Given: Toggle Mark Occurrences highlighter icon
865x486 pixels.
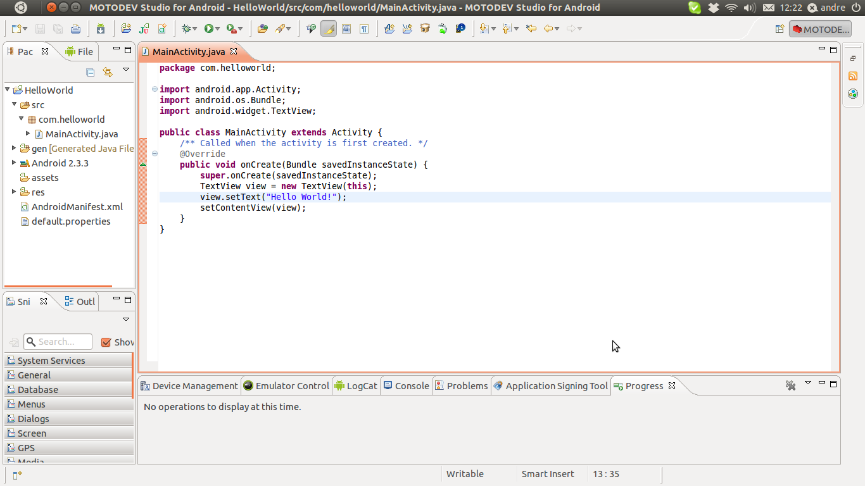Looking at the screenshot, I should pos(329,28).
